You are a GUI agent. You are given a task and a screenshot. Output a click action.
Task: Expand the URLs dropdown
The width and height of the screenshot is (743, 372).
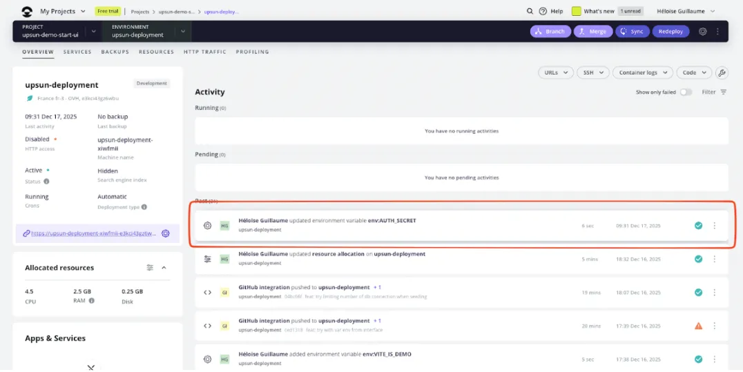(556, 72)
